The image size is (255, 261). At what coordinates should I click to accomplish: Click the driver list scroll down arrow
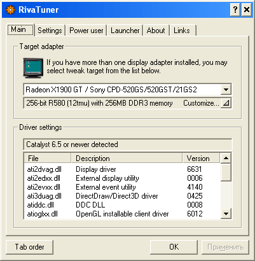pos(226,213)
